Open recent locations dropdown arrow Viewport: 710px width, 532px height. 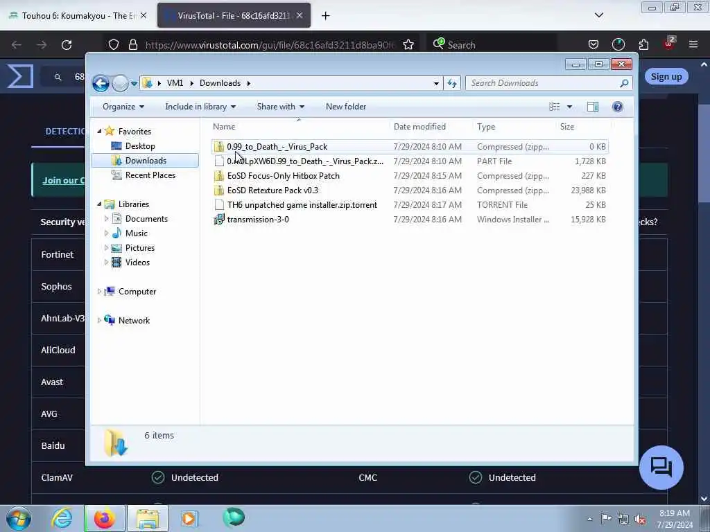pos(134,84)
